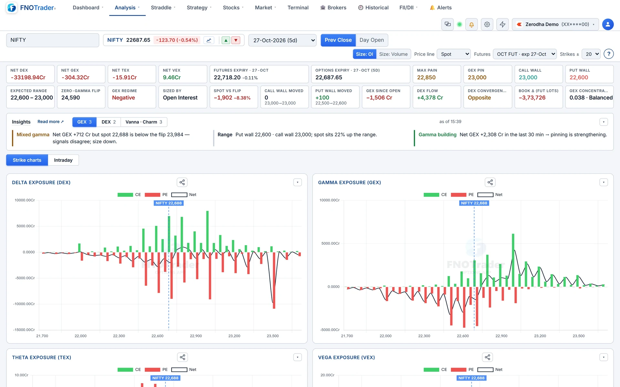Image resolution: width=620 pixels, height=387 pixels.
Task: Collapse the Insights panel arrow
Action: tap(604, 122)
